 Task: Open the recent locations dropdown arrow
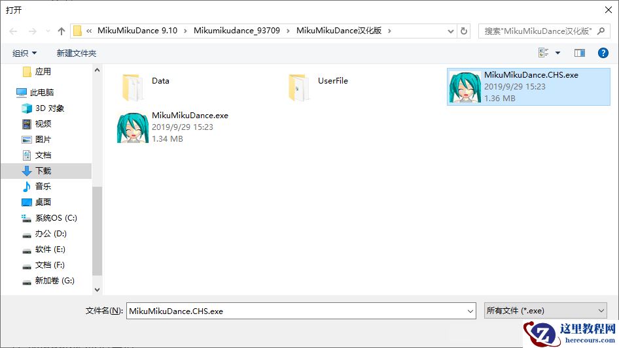tap(48, 31)
